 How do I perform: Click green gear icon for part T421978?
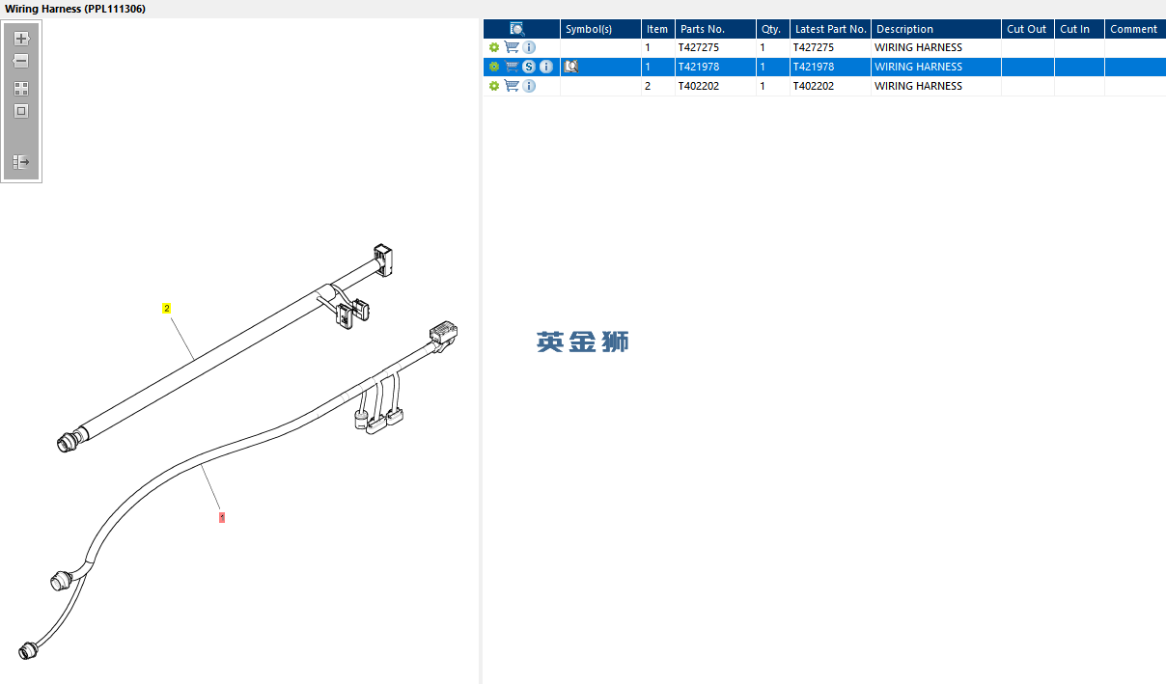pos(494,67)
